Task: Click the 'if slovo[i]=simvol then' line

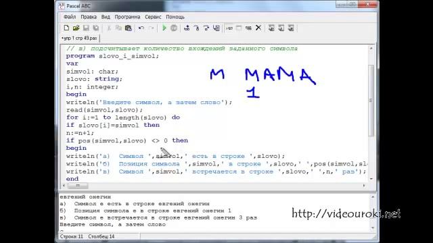Action: coord(113,125)
